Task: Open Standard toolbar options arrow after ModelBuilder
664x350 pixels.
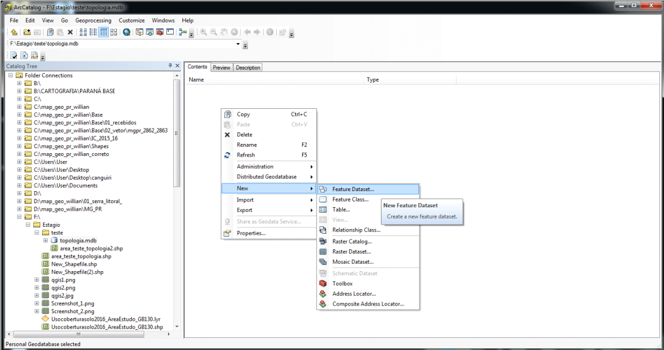Action: click(192, 35)
